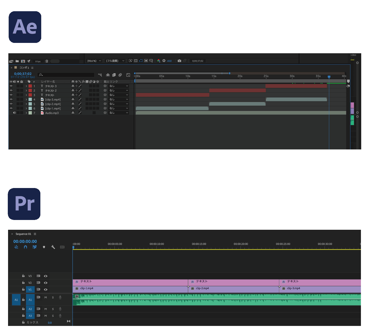This screenshot has height=334, width=369.
Task: Click the red label color of テキスト 2
Action: [x=30, y=90]
